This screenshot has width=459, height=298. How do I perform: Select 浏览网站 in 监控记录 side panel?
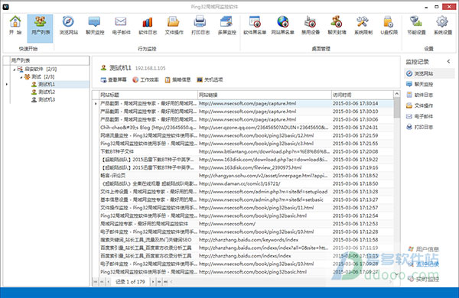point(429,73)
